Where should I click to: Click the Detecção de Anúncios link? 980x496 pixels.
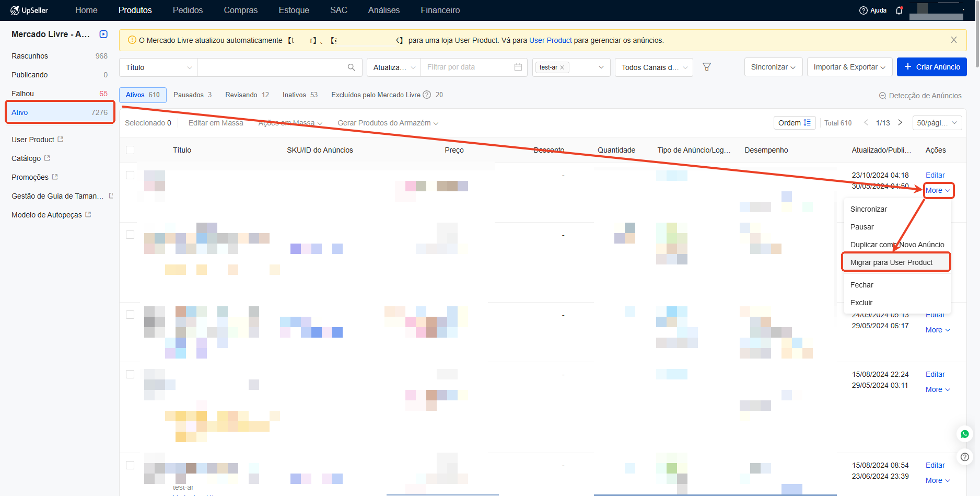point(920,96)
